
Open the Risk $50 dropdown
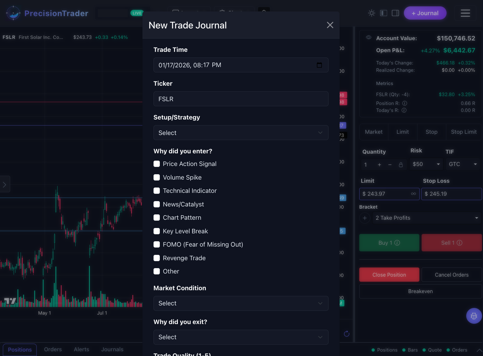click(426, 164)
